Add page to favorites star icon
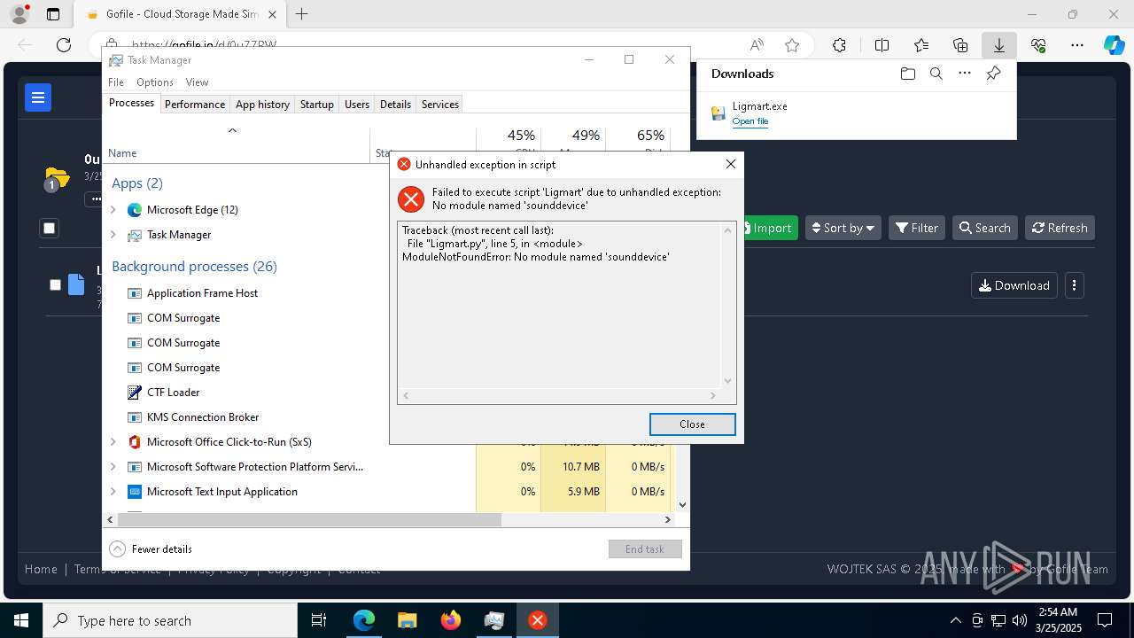The width and height of the screenshot is (1134, 638). tap(792, 45)
